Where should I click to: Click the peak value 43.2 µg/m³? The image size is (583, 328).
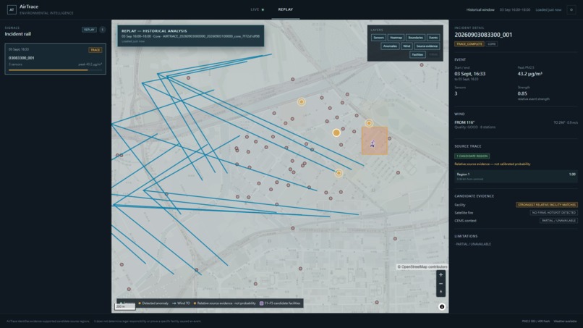pos(529,74)
